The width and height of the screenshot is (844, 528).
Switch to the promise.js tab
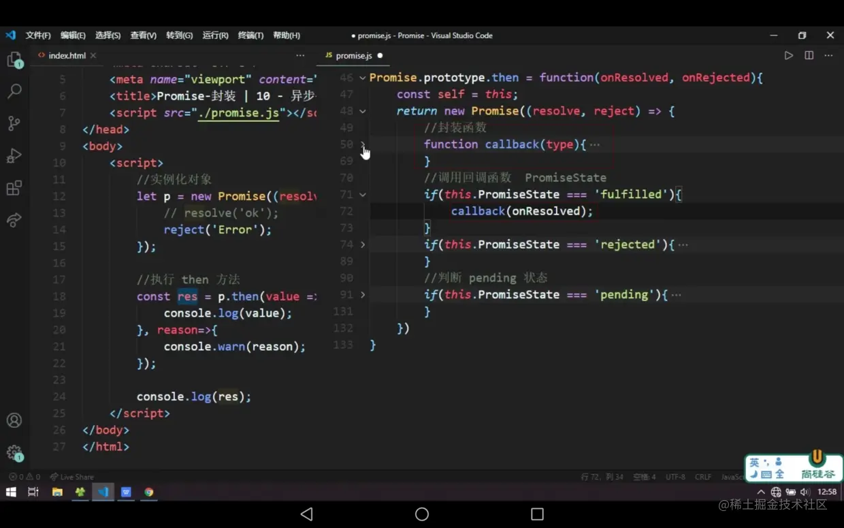tap(353, 55)
